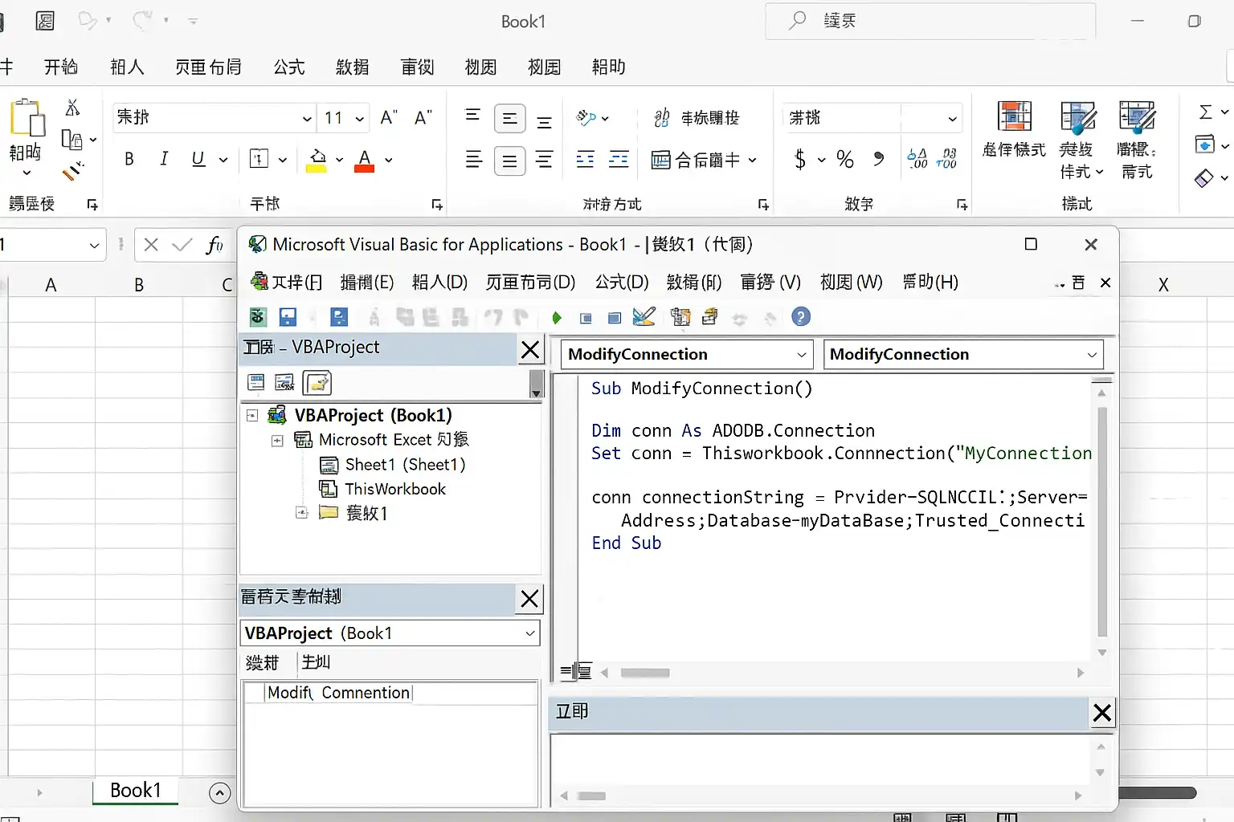Screen dimensions: 1234x822
Task: Toggle Italic formatting in ribbon
Action: click(164, 159)
